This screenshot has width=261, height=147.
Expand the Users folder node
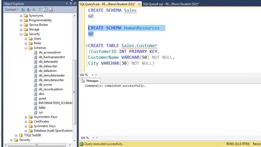coord(26,39)
